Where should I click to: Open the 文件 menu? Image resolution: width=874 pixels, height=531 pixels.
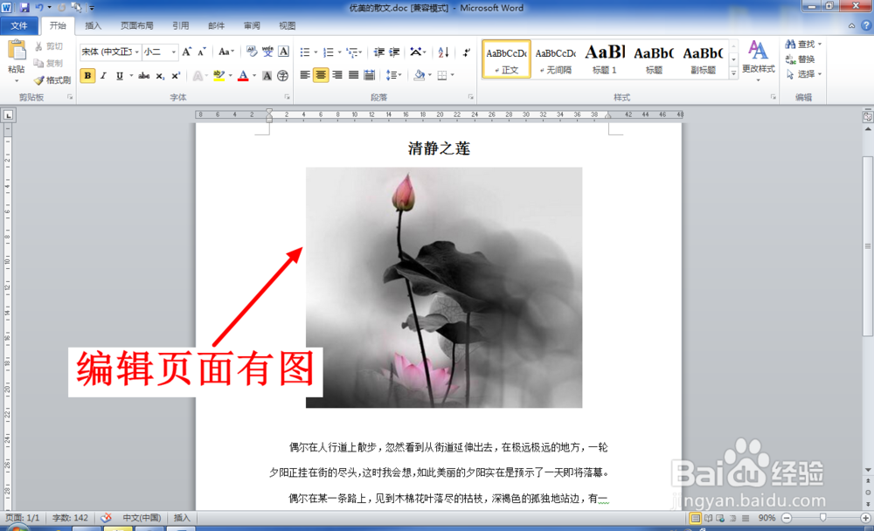(x=20, y=25)
